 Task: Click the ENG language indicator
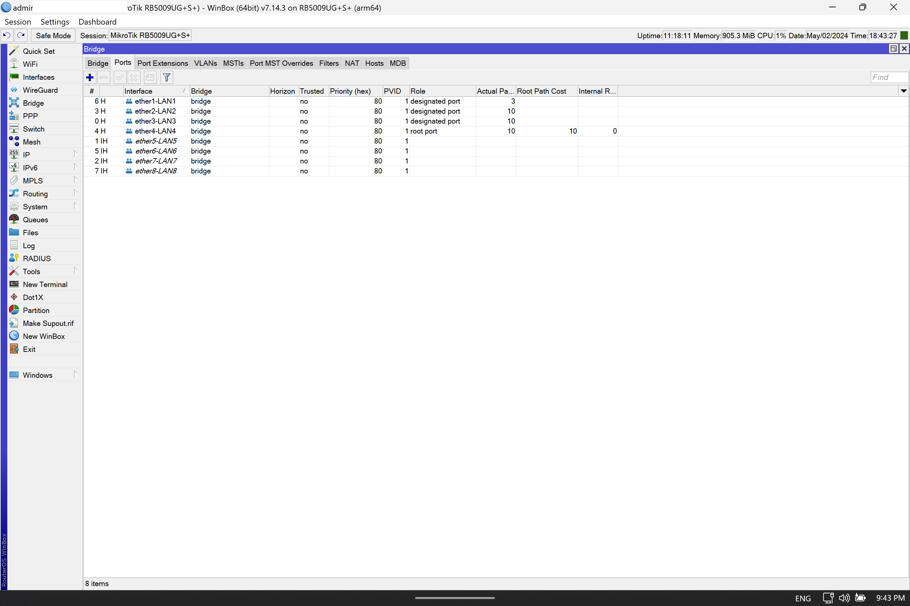[803, 598]
